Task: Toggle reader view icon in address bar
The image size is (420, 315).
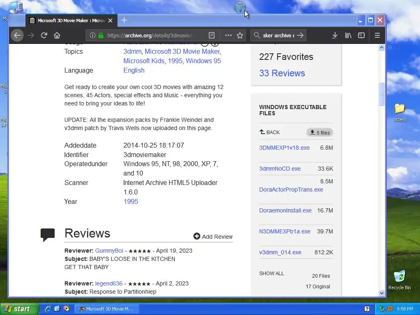Action: (212, 35)
